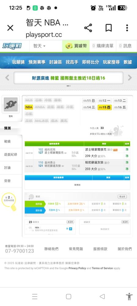
Task: Select date 05/12 一
Action: pyautogui.click(x=104, y=101)
